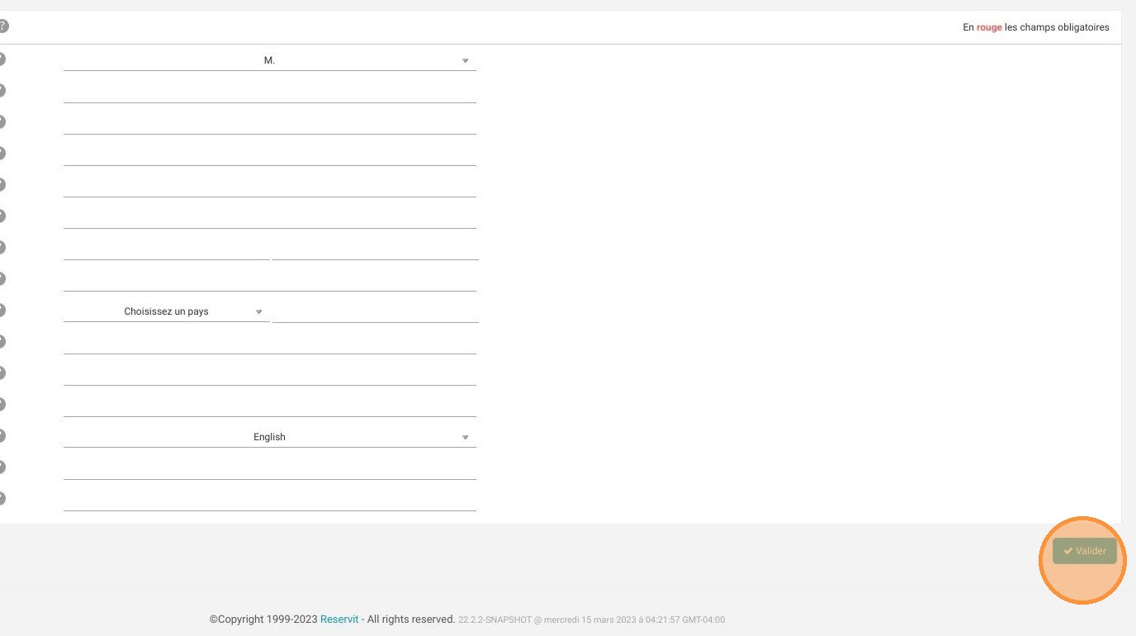Click the Valider button

[x=1084, y=551]
